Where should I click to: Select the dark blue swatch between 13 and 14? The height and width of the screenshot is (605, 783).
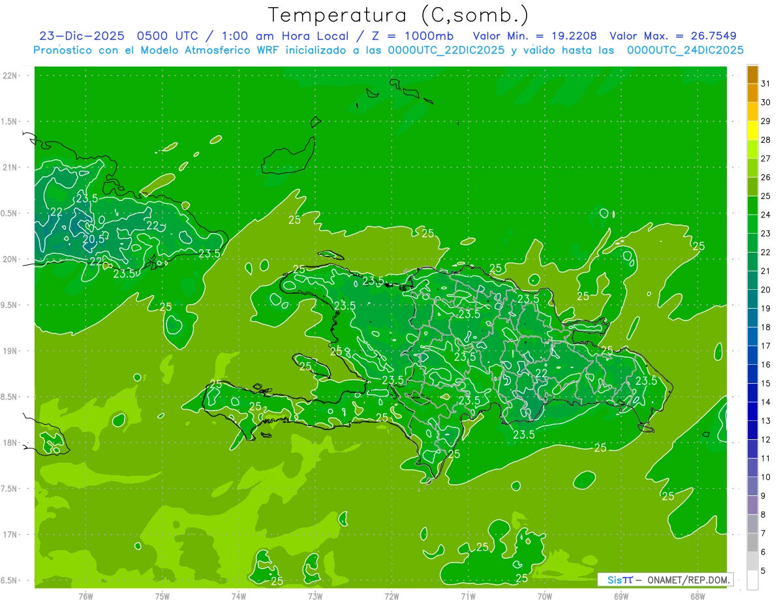(x=752, y=412)
